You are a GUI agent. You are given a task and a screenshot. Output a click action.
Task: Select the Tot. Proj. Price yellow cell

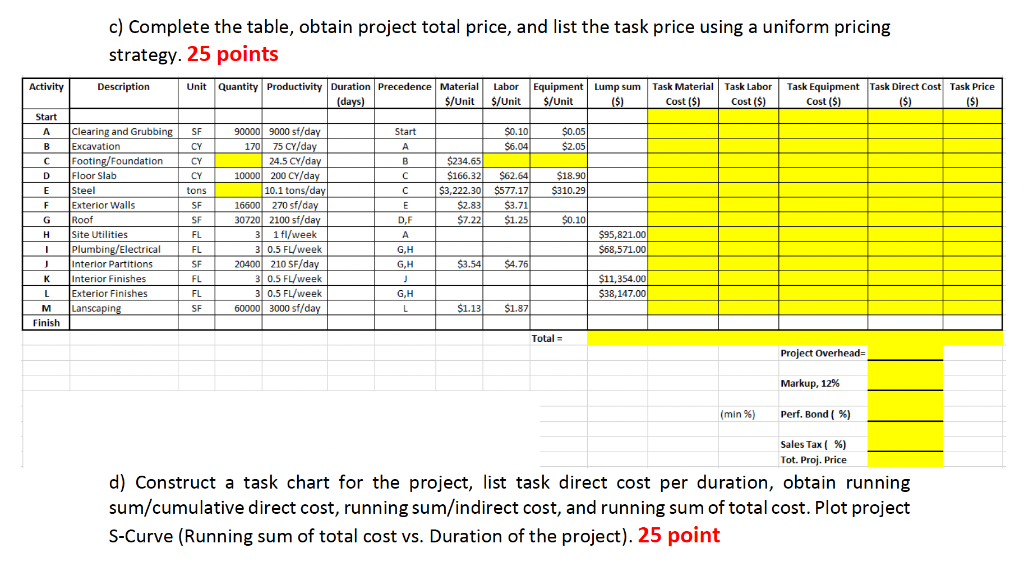[x=905, y=460]
